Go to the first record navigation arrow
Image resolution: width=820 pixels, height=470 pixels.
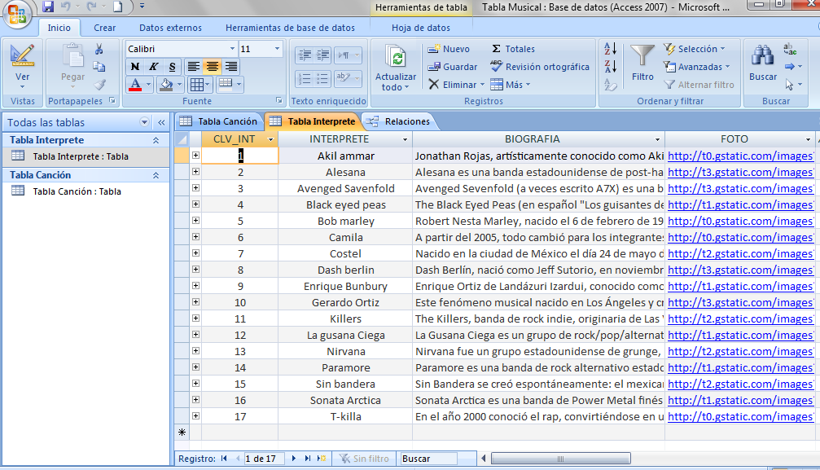pos(224,459)
